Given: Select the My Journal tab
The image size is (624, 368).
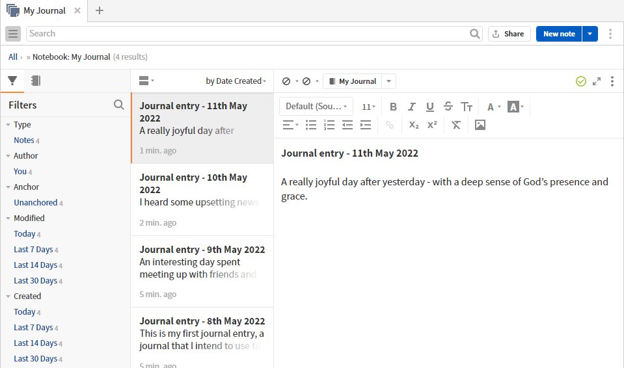Looking at the screenshot, I should pos(44,11).
